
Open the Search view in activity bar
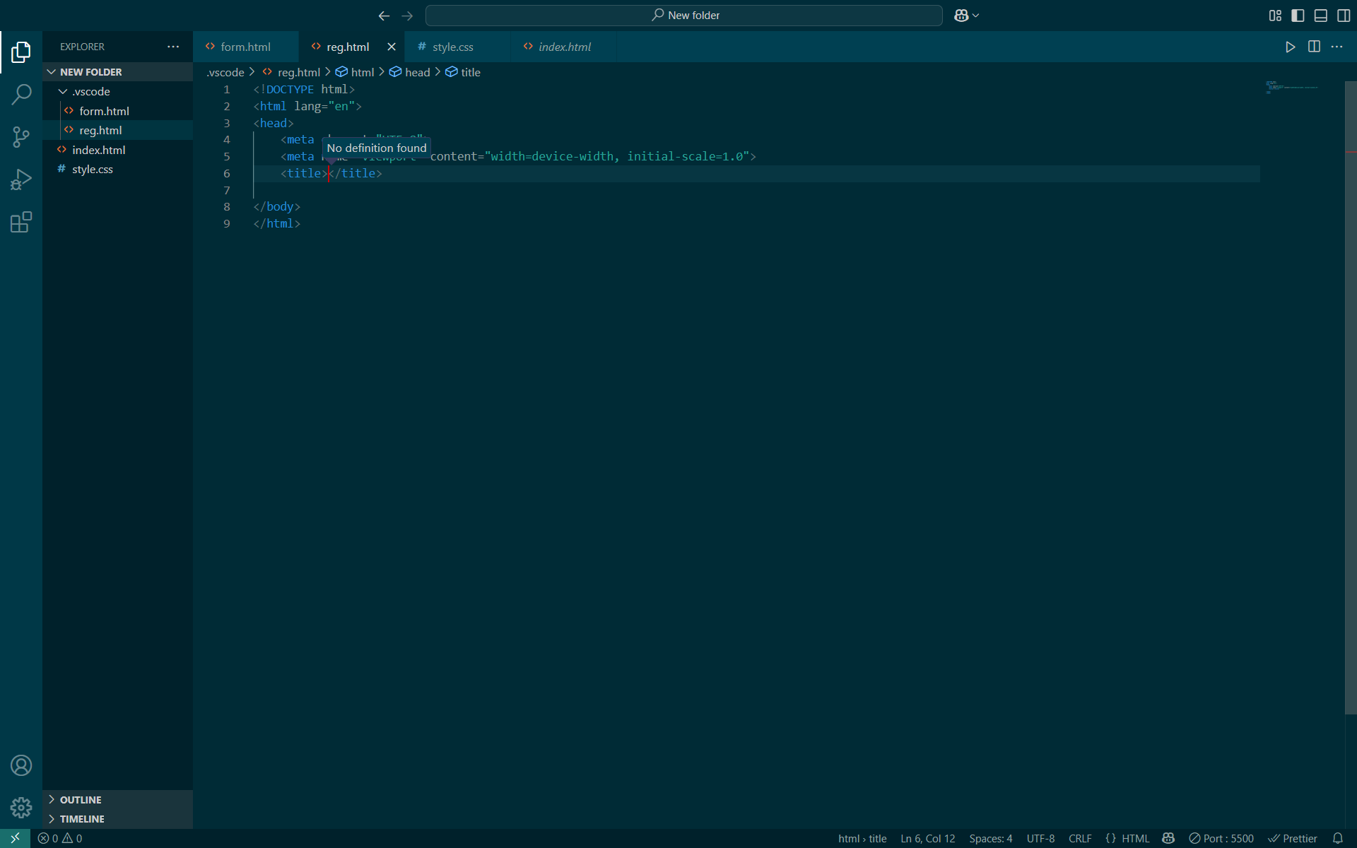pyautogui.click(x=21, y=94)
